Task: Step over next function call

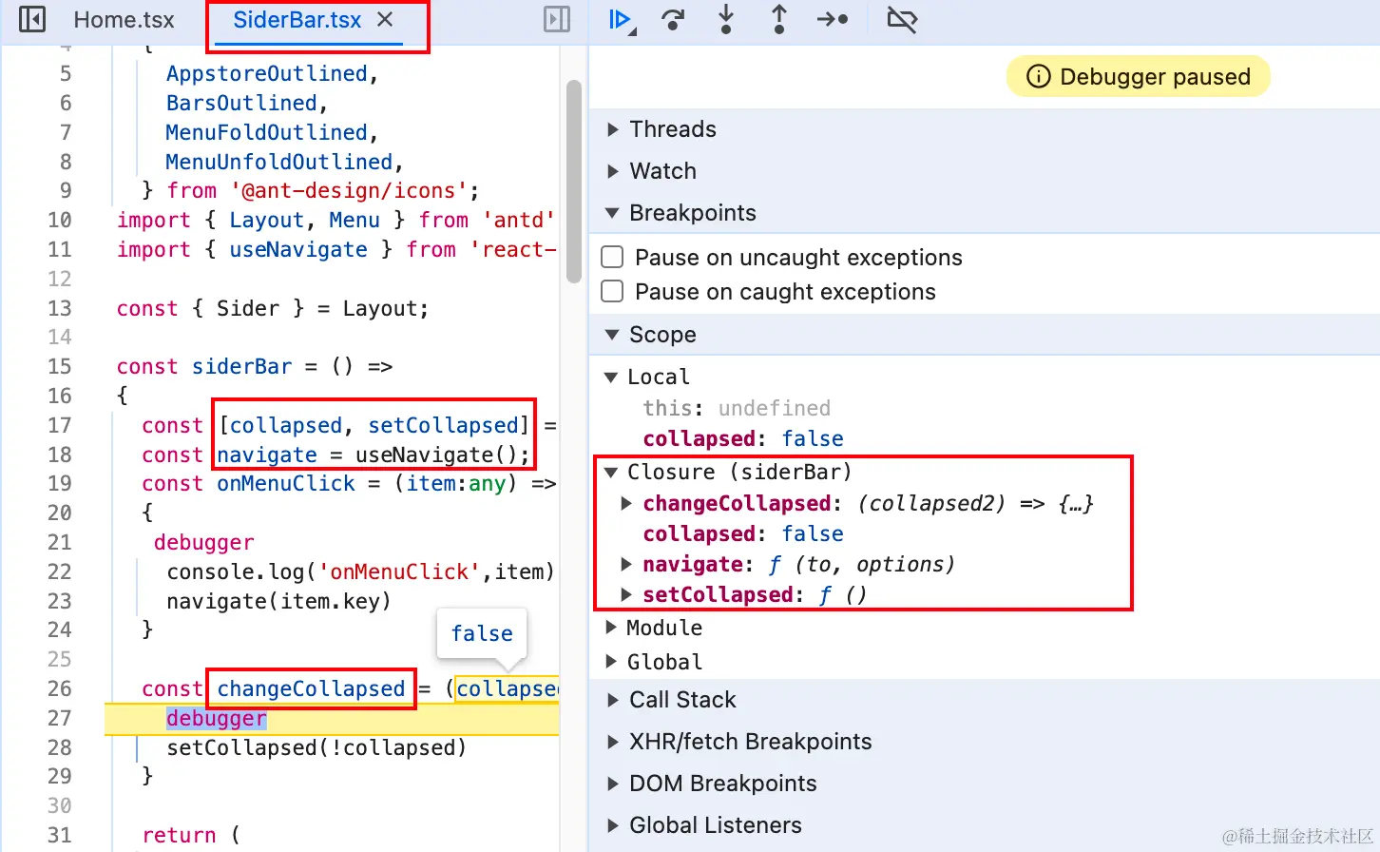Action: click(673, 19)
